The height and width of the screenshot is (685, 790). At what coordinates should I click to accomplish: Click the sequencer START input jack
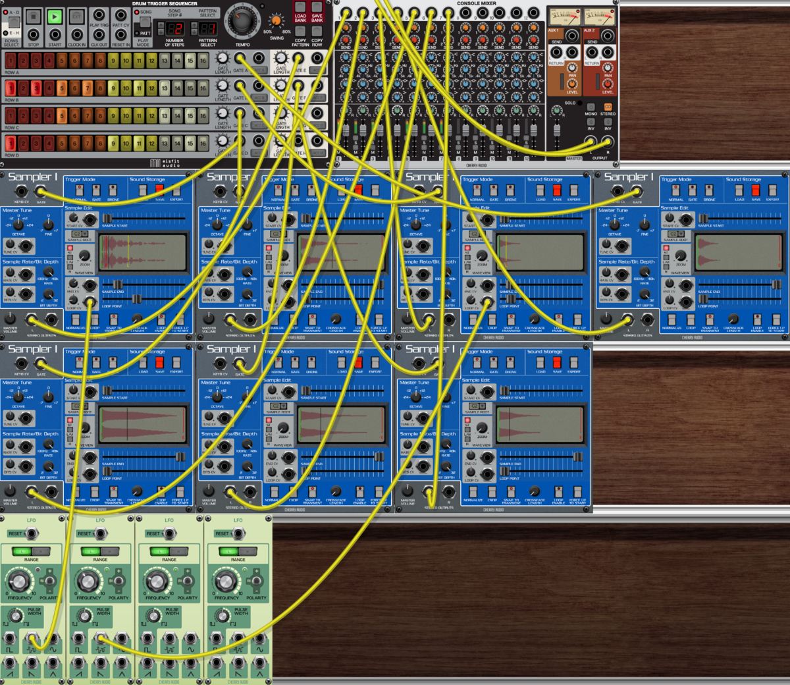click(55, 34)
